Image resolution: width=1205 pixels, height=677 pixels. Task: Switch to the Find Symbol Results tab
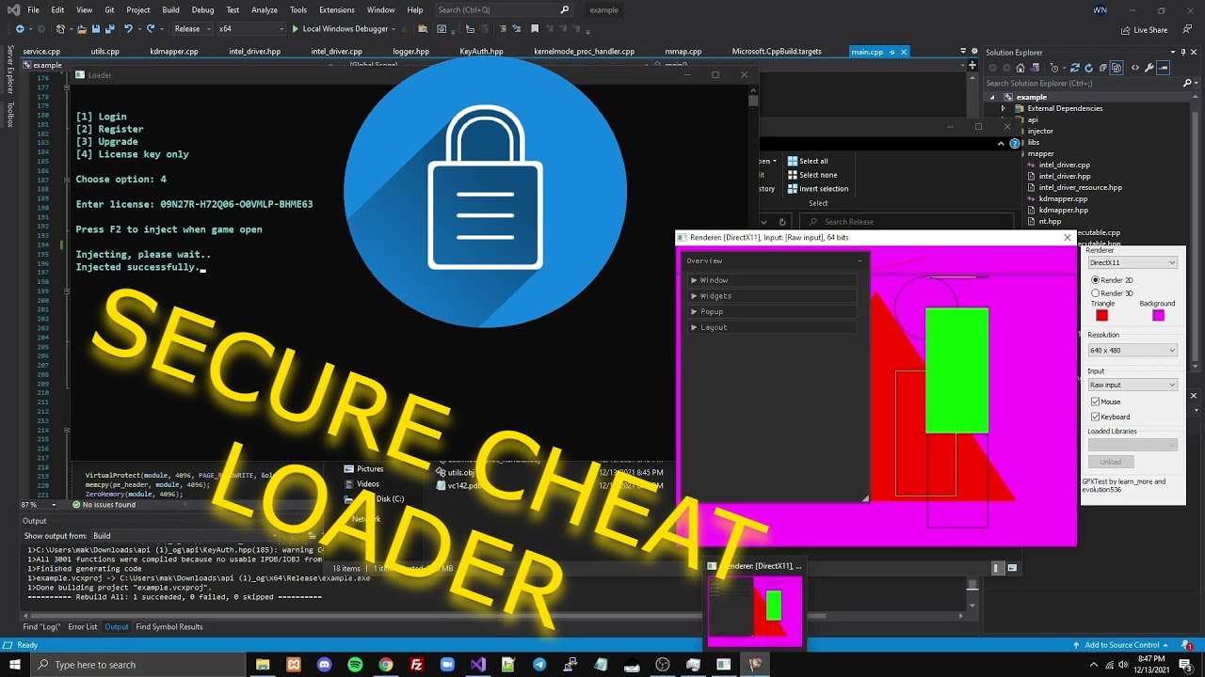coord(169,627)
